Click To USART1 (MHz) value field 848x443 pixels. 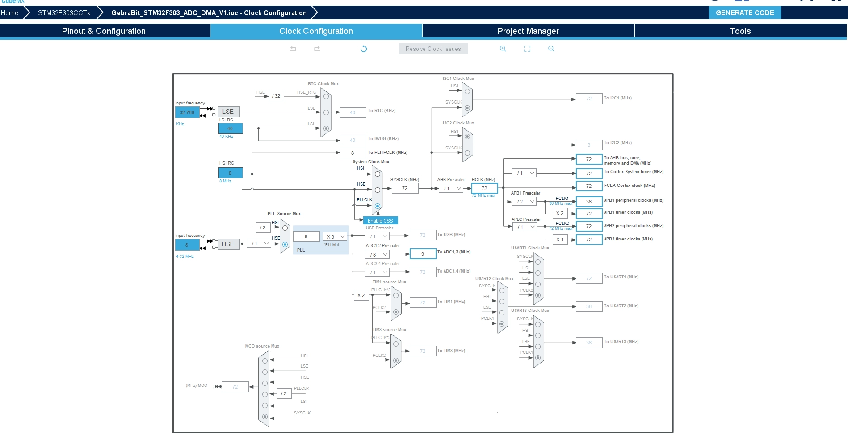pyautogui.click(x=589, y=278)
